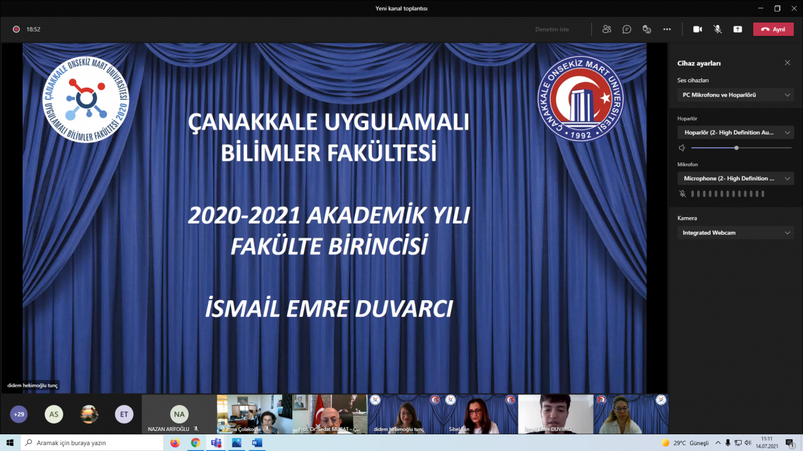The image size is (803, 451).
Task: Switch to Microsoft Teams in the taskbar
Action: click(216, 443)
